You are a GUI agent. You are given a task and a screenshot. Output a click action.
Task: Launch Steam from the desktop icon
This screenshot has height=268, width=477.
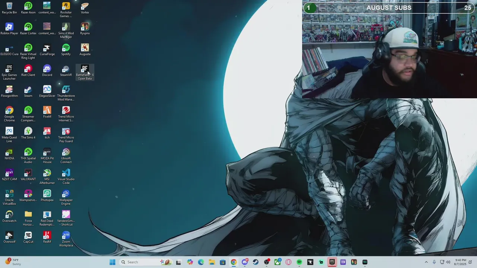28,92
